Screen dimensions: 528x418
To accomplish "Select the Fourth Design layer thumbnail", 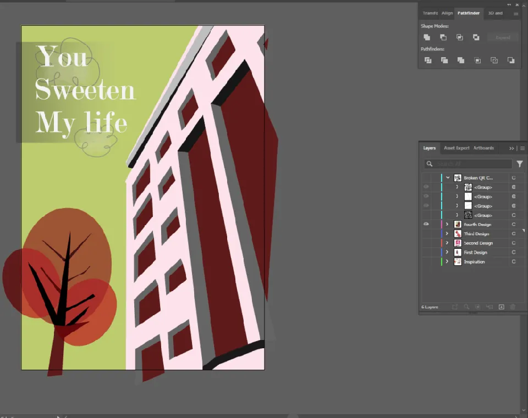I will (458, 224).
